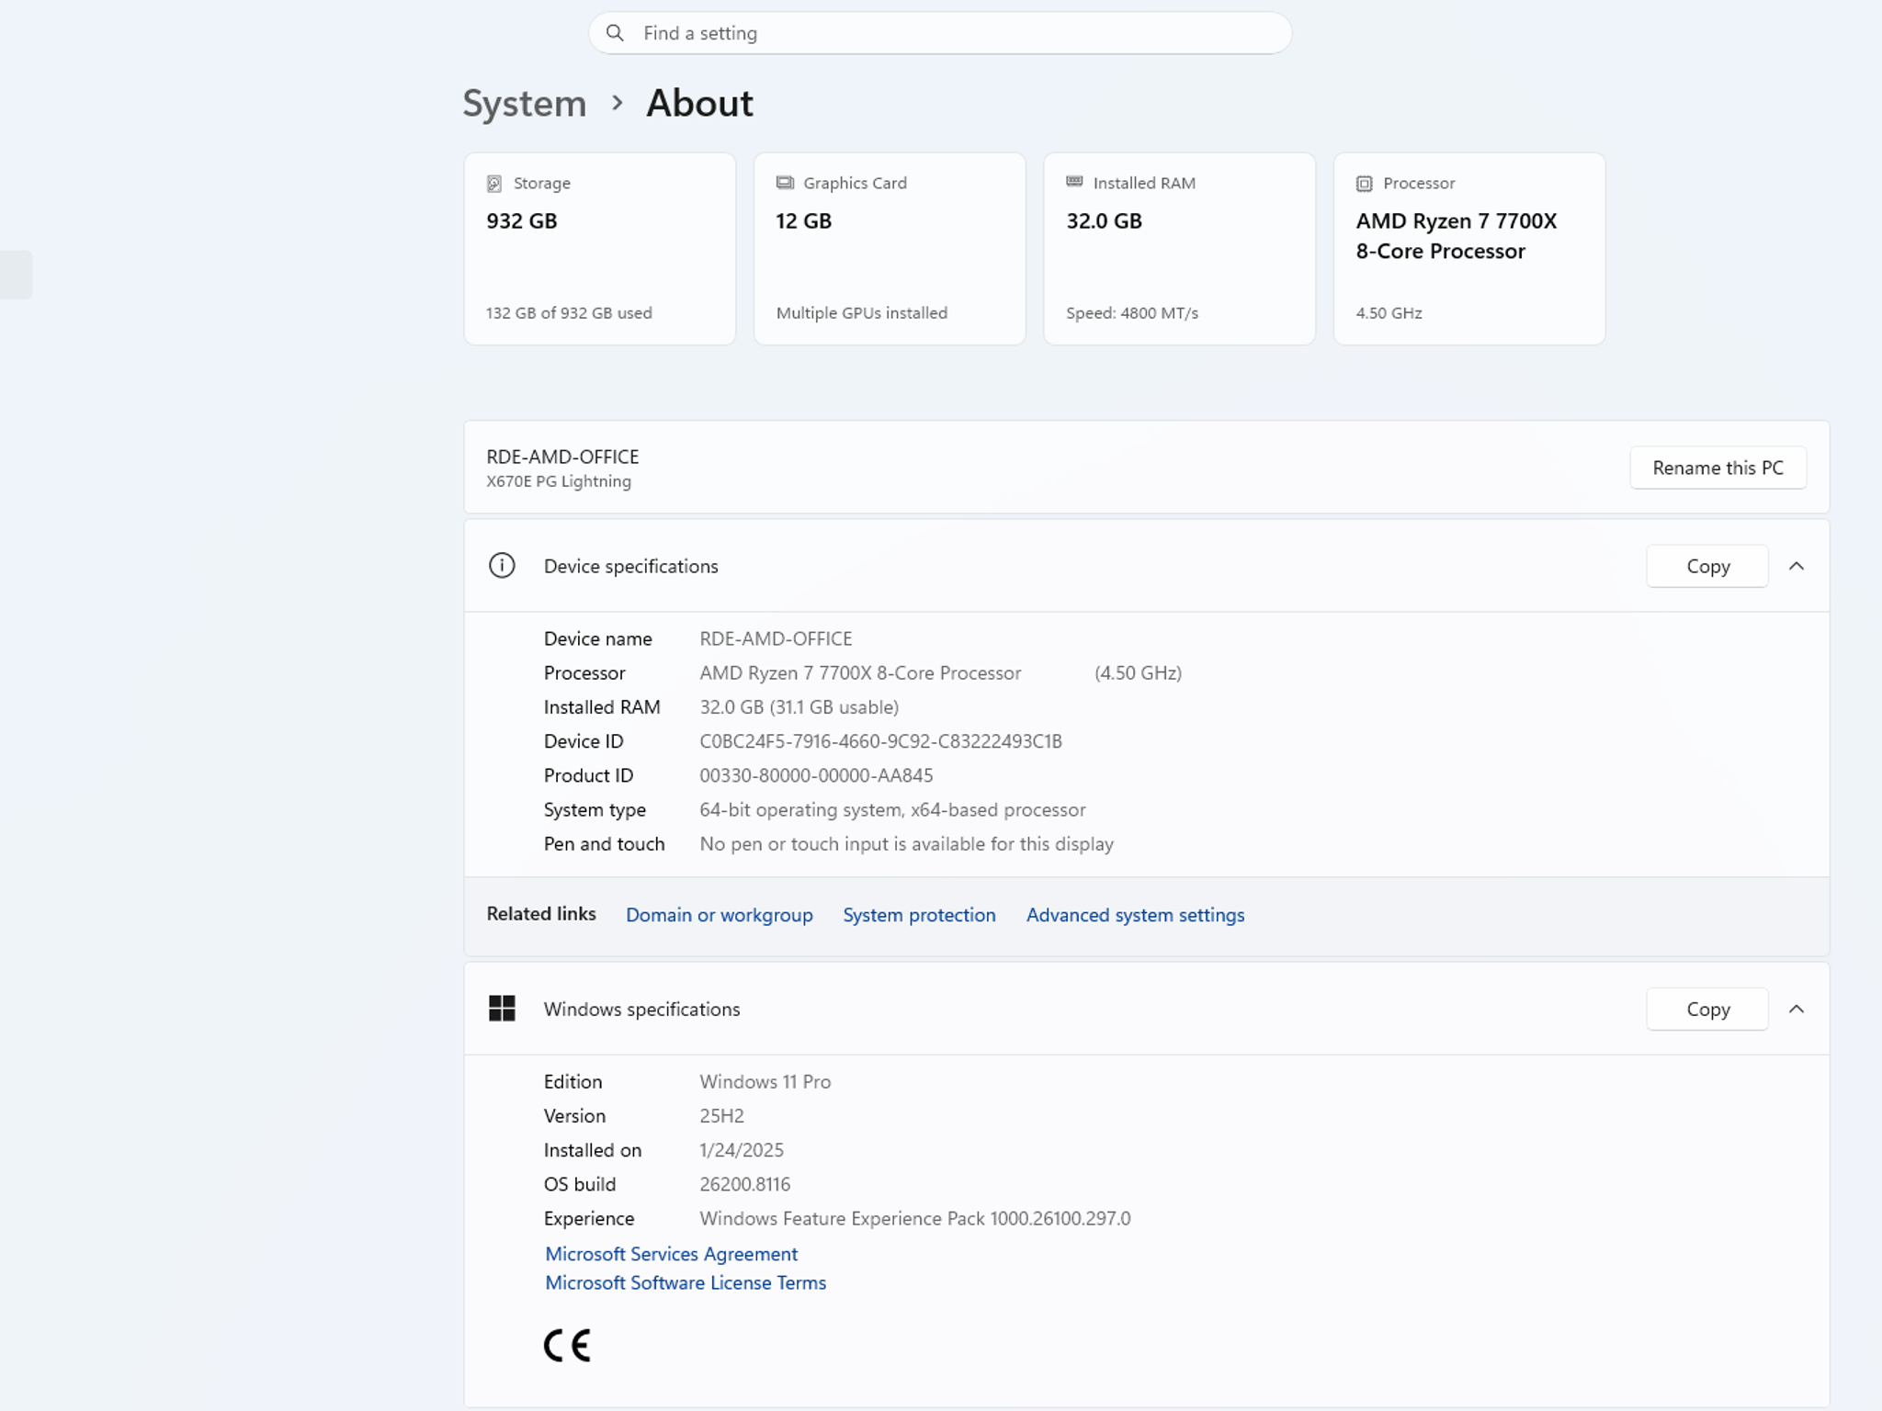Open the Graphics Card 12 GB card

click(x=890, y=249)
